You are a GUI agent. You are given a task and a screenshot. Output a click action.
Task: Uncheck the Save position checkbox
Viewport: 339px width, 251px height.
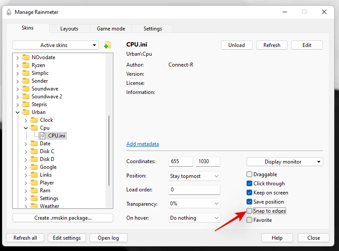[249, 202]
